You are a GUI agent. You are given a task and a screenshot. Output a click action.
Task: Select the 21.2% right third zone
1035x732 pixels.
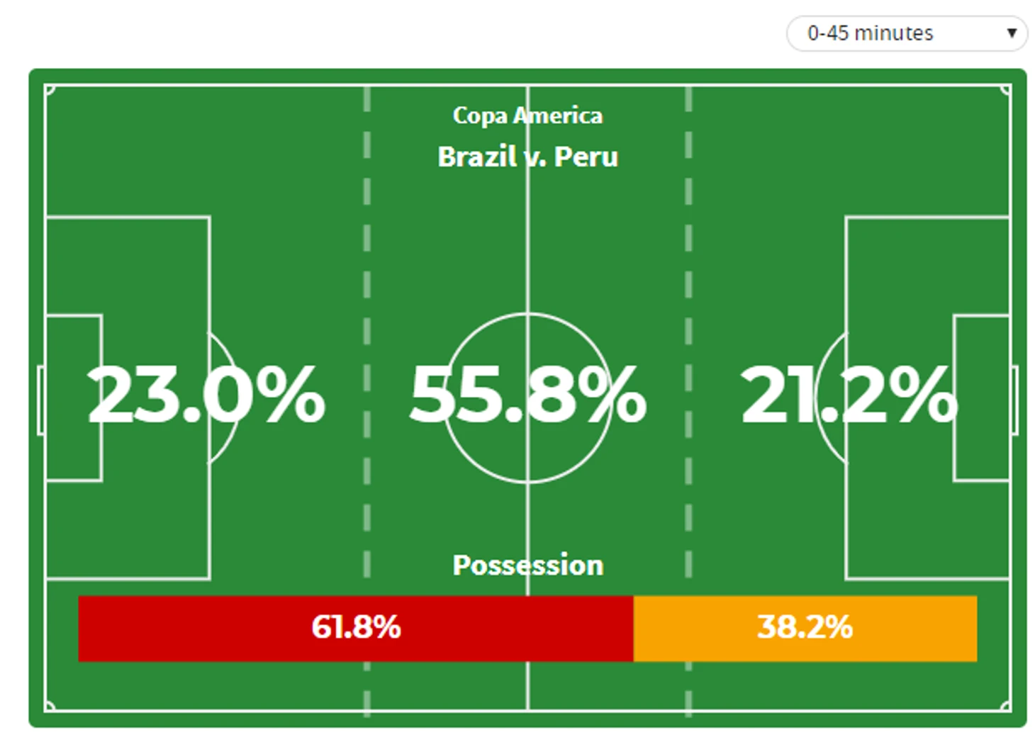pyautogui.click(x=849, y=395)
